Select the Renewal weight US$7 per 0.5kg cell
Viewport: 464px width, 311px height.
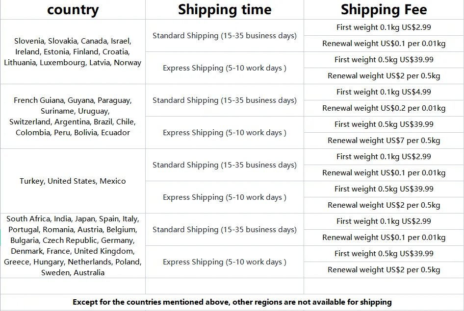pos(384,141)
